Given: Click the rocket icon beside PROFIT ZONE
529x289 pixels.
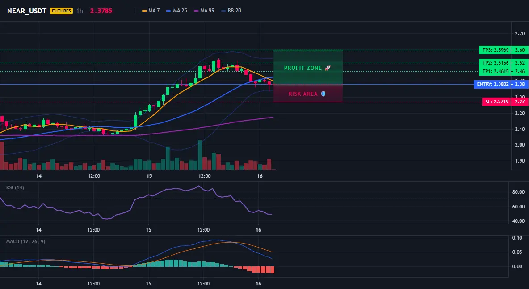Looking at the screenshot, I should tap(327, 68).
